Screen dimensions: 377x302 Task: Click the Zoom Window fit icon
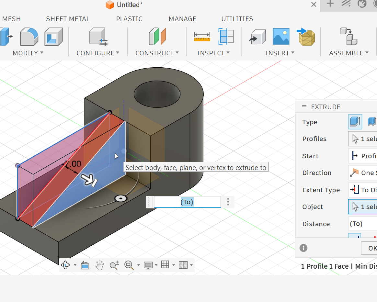(129, 265)
